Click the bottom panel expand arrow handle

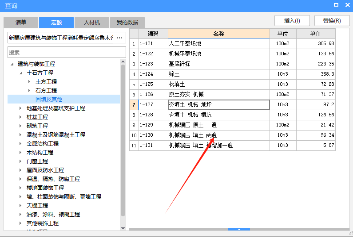pyautogui.click(x=239, y=229)
